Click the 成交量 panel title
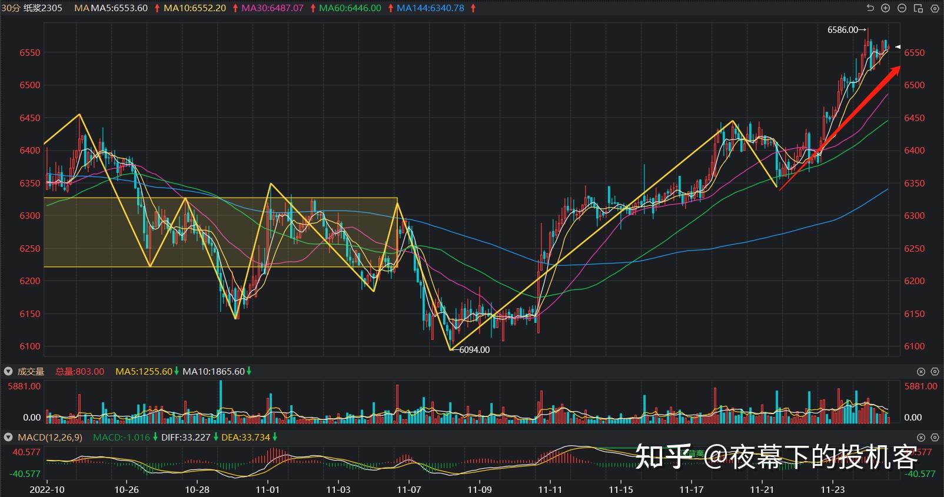 point(31,371)
